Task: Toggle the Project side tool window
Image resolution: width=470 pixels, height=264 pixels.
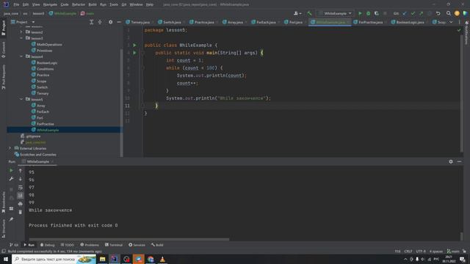Action: tap(3, 28)
